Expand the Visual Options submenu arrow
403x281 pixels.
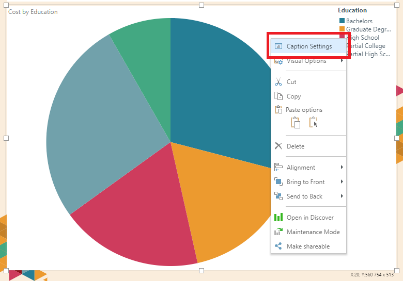pyautogui.click(x=342, y=61)
